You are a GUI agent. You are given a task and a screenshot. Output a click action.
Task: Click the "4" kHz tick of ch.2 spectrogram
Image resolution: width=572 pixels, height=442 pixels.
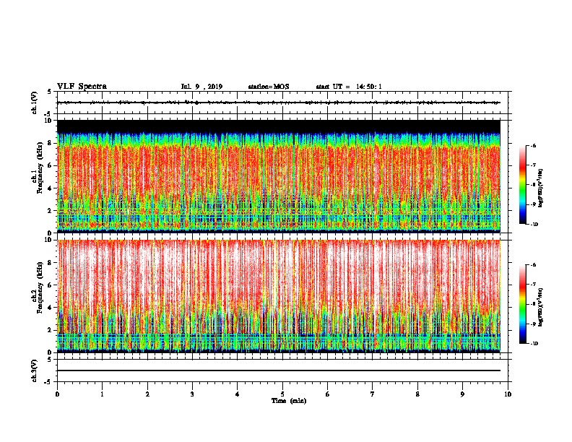point(50,308)
